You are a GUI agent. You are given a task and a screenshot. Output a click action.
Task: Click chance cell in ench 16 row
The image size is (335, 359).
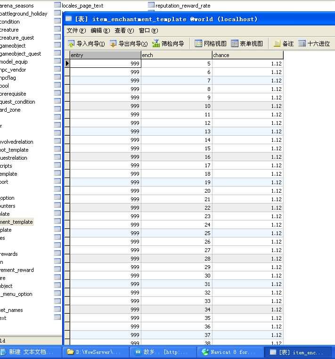coord(248,156)
